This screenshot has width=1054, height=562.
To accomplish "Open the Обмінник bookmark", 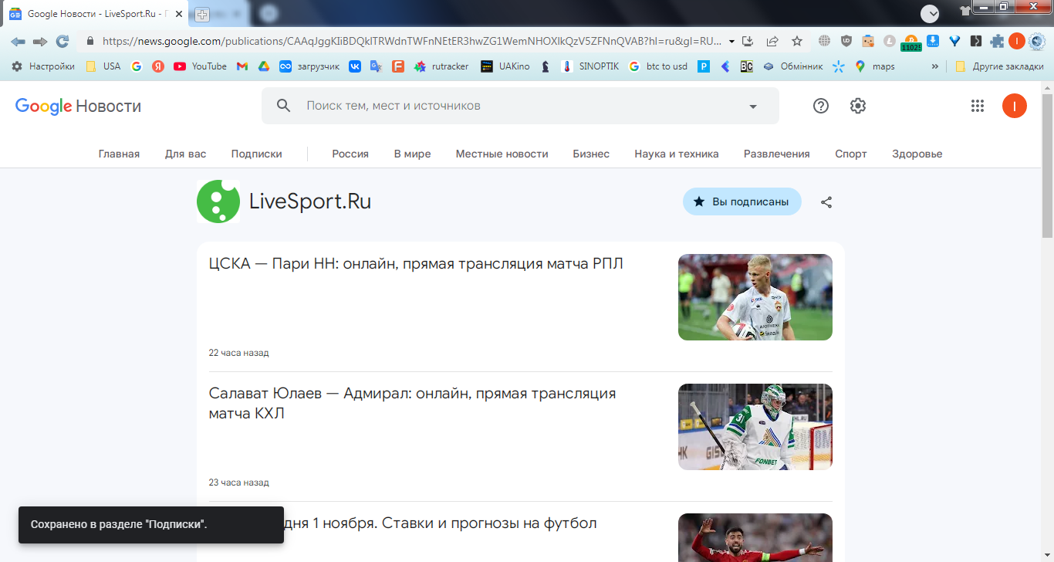I will pos(793,66).
